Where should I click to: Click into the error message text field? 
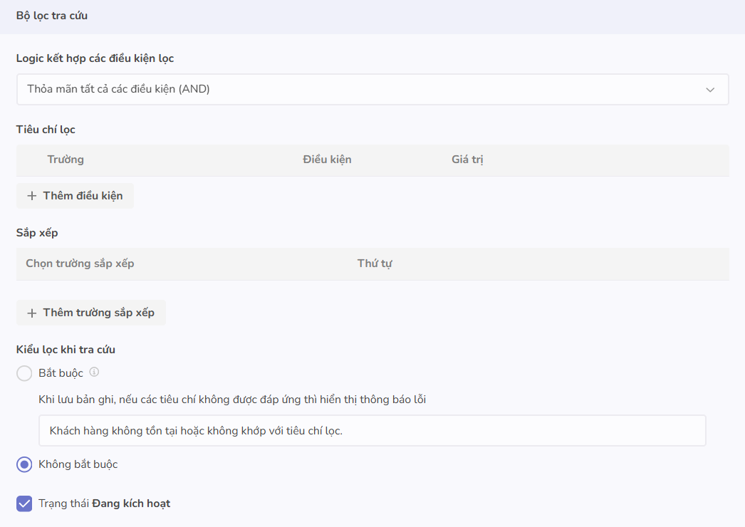point(372,431)
